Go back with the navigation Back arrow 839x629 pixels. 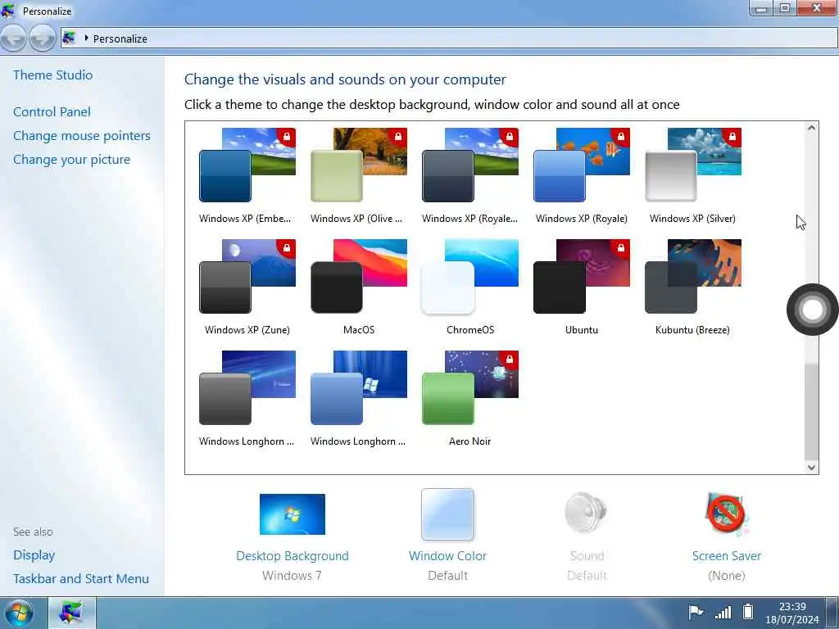tap(14, 38)
